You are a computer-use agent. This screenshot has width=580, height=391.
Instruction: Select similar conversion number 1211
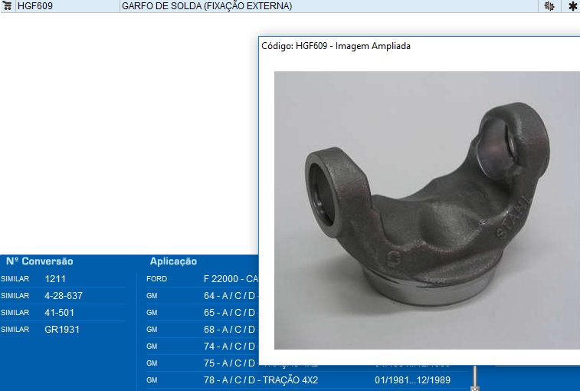point(55,279)
